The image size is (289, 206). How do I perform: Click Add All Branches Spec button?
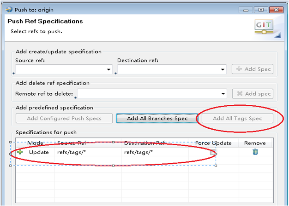(157, 118)
